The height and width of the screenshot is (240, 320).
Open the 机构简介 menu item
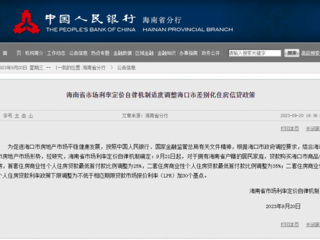[x=34, y=53]
